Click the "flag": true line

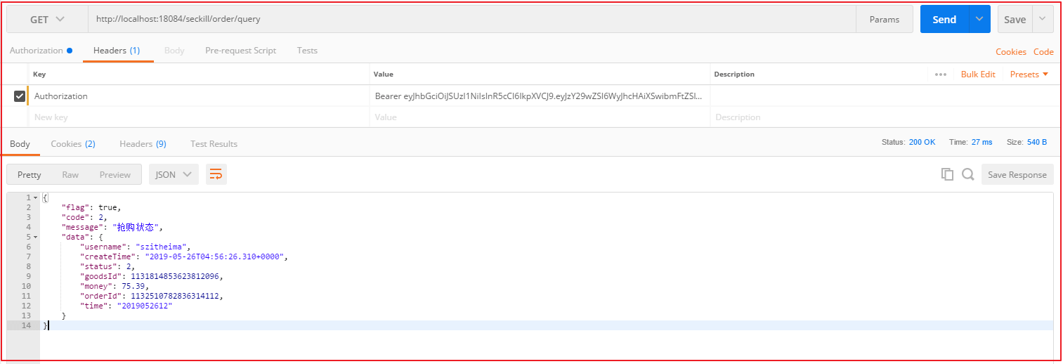click(x=91, y=208)
